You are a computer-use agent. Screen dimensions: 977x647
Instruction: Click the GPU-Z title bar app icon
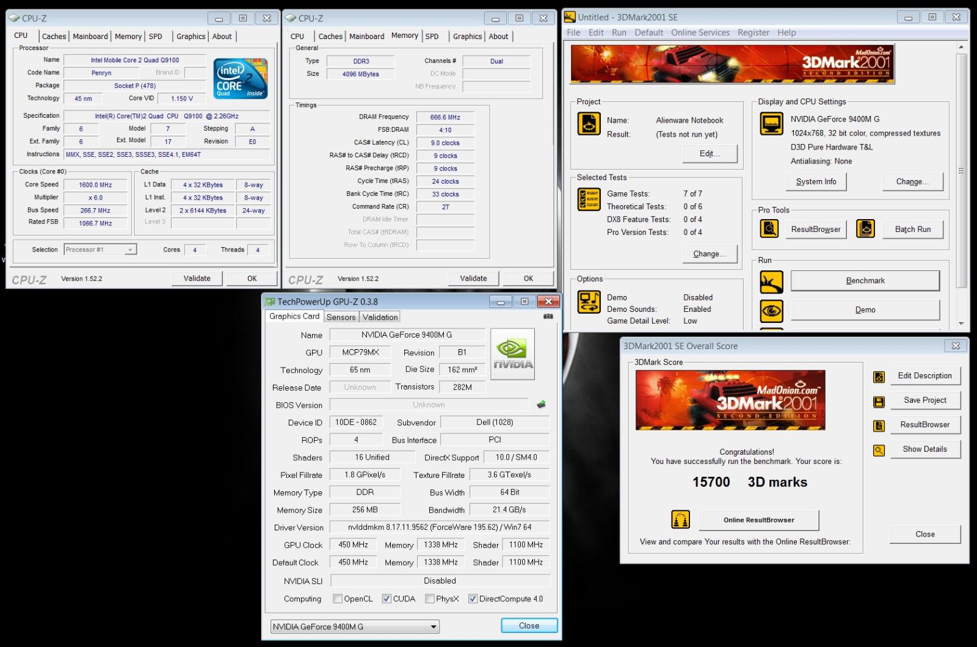click(x=271, y=302)
